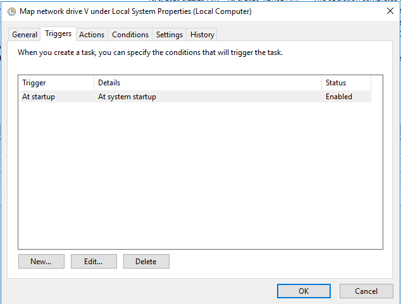Screen dimensions: 401x304
Task: Delete the selected trigger
Action: pos(146,262)
